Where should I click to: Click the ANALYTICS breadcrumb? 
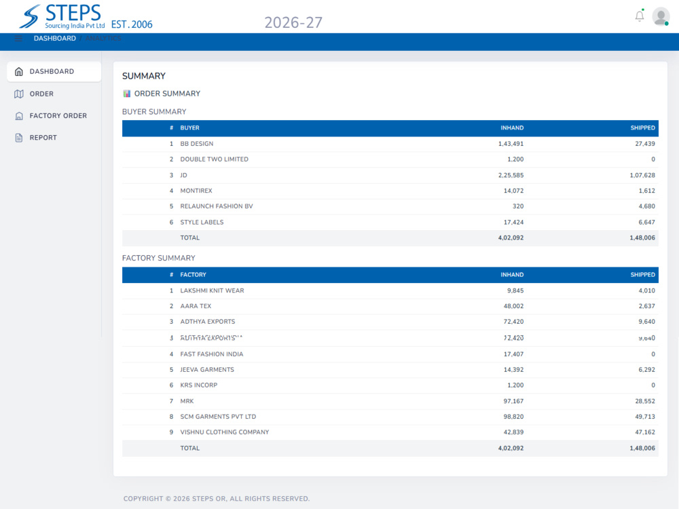pyautogui.click(x=103, y=39)
